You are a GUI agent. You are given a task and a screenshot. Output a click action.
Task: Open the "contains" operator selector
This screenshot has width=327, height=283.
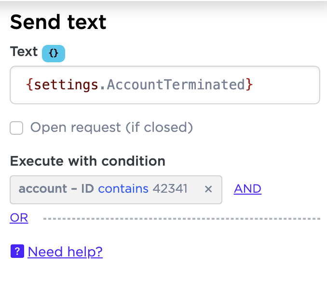[x=123, y=189]
